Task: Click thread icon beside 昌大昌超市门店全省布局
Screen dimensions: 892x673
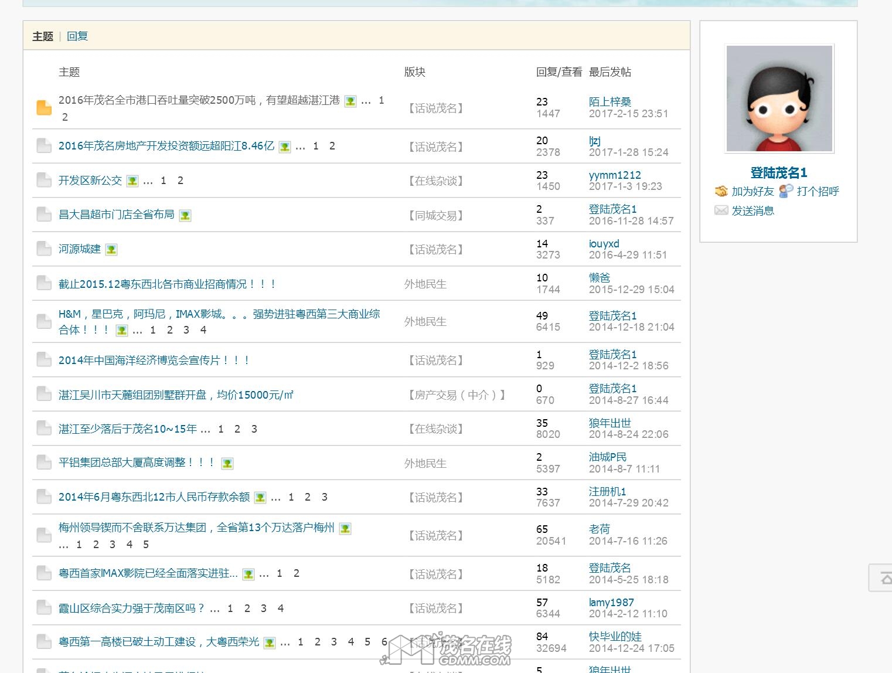Action: (44, 215)
